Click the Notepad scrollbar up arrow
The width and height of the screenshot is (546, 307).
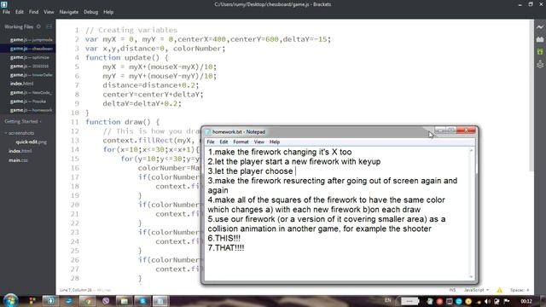(472, 151)
